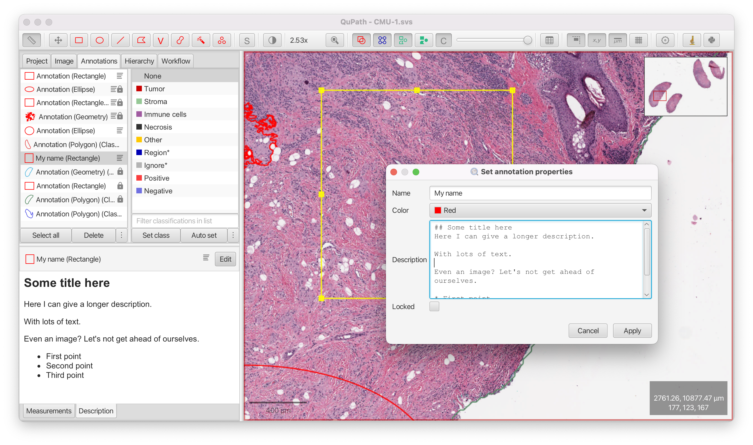Toggle the counting grid overlay
The image size is (753, 445).
(x=638, y=40)
